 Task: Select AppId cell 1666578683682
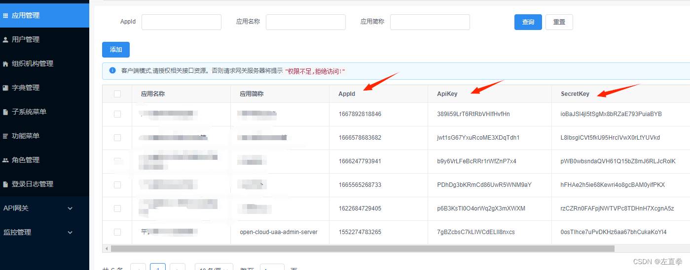pyautogui.click(x=360, y=138)
